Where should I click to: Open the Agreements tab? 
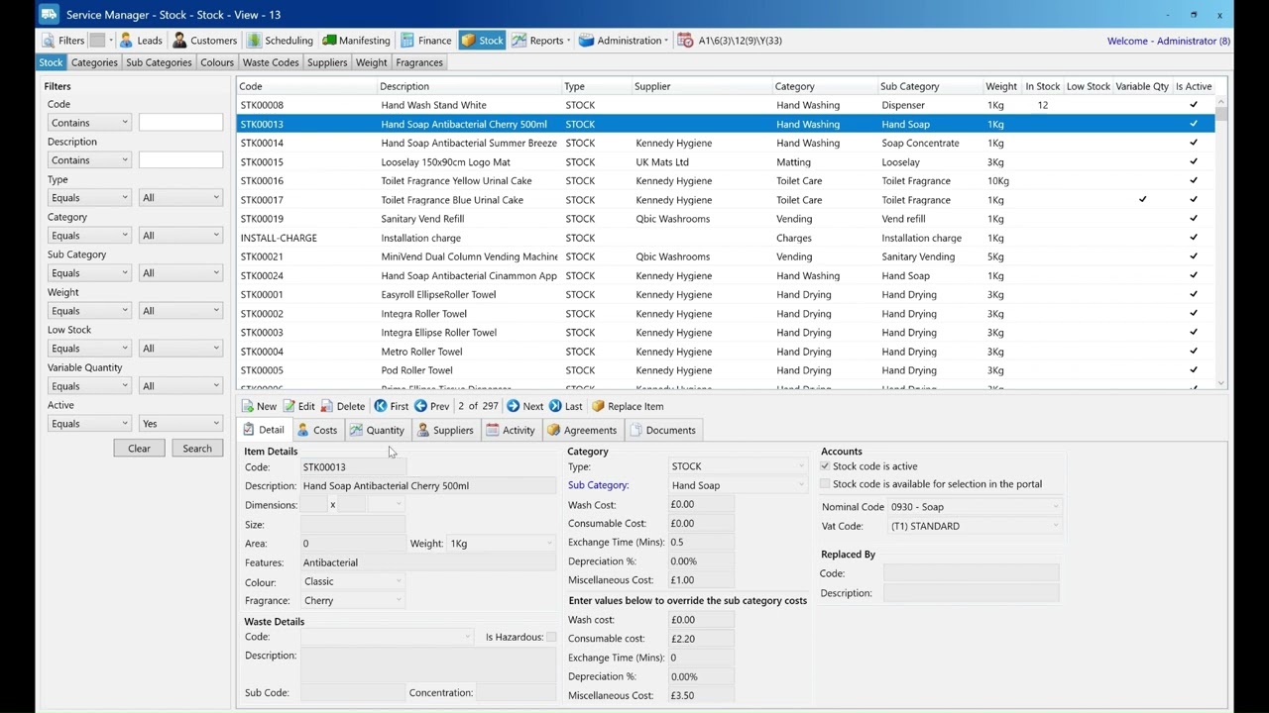tap(582, 430)
